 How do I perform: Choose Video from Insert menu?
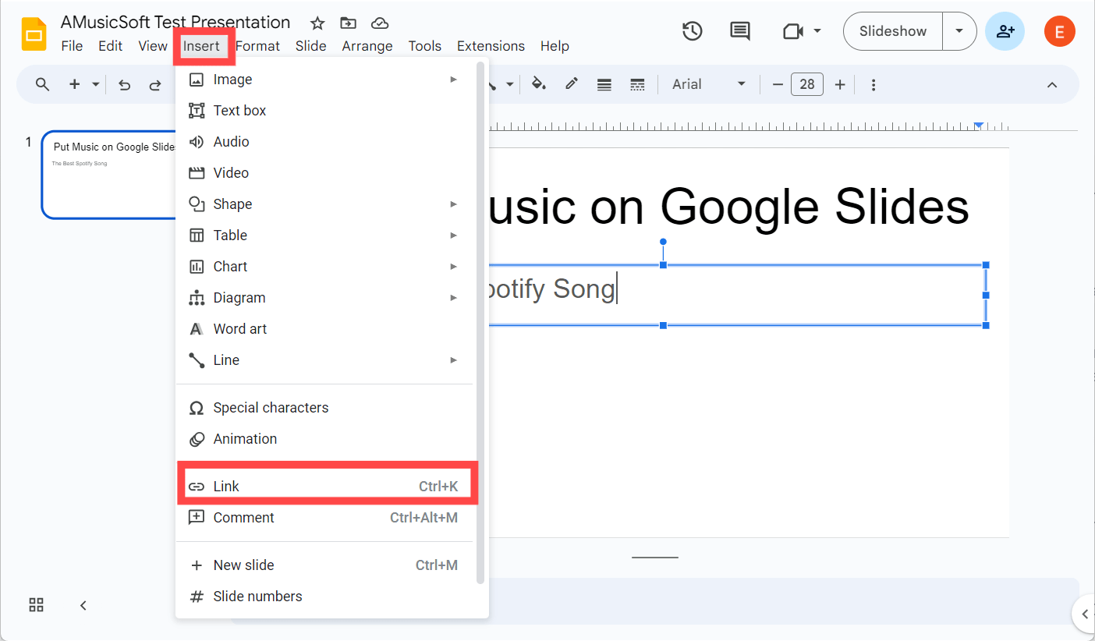point(324,173)
